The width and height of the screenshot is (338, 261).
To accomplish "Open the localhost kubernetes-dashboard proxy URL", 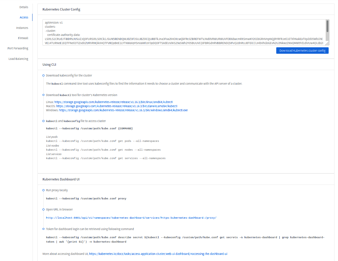I will (x=131, y=218).
